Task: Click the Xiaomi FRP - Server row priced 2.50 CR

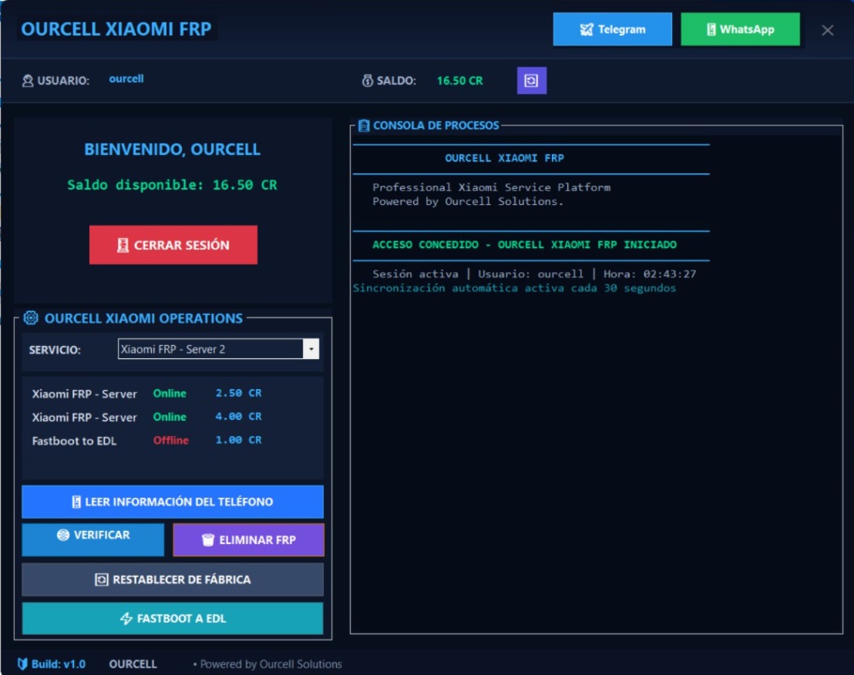Action: (x=147, y=393)
